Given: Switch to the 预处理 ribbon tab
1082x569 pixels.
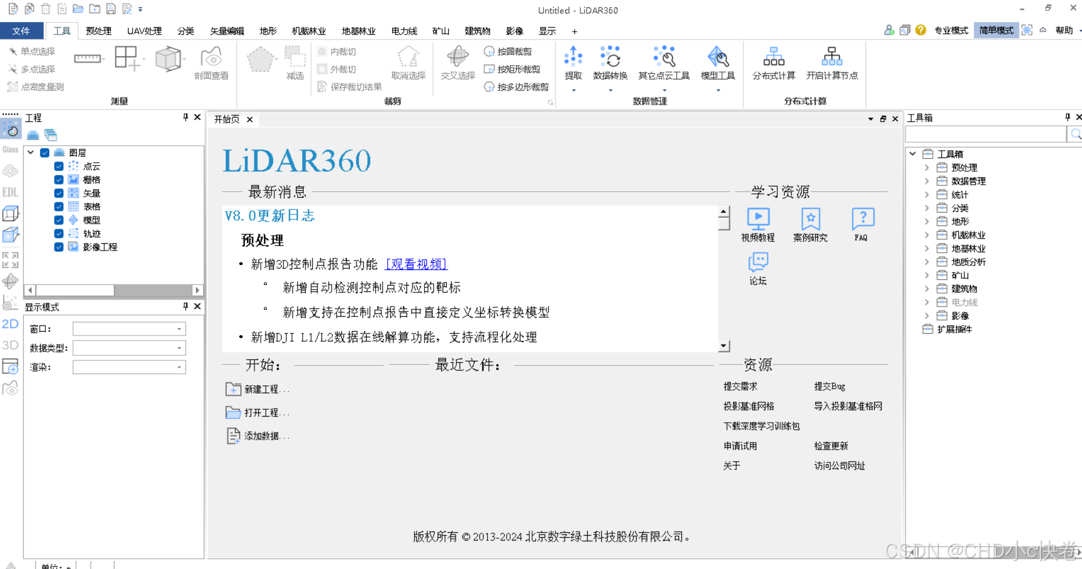Looking at the screenshot, I should click(x=98, y=31).
